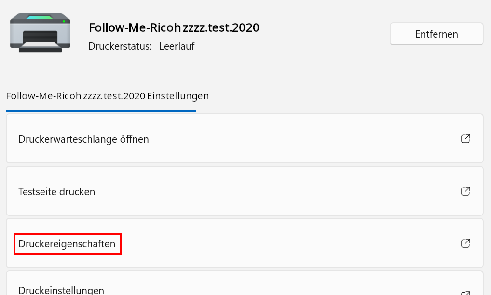Click the Leerlauf status value
The height and width of the screenshot is (295, 491).
tap(177, 46)
